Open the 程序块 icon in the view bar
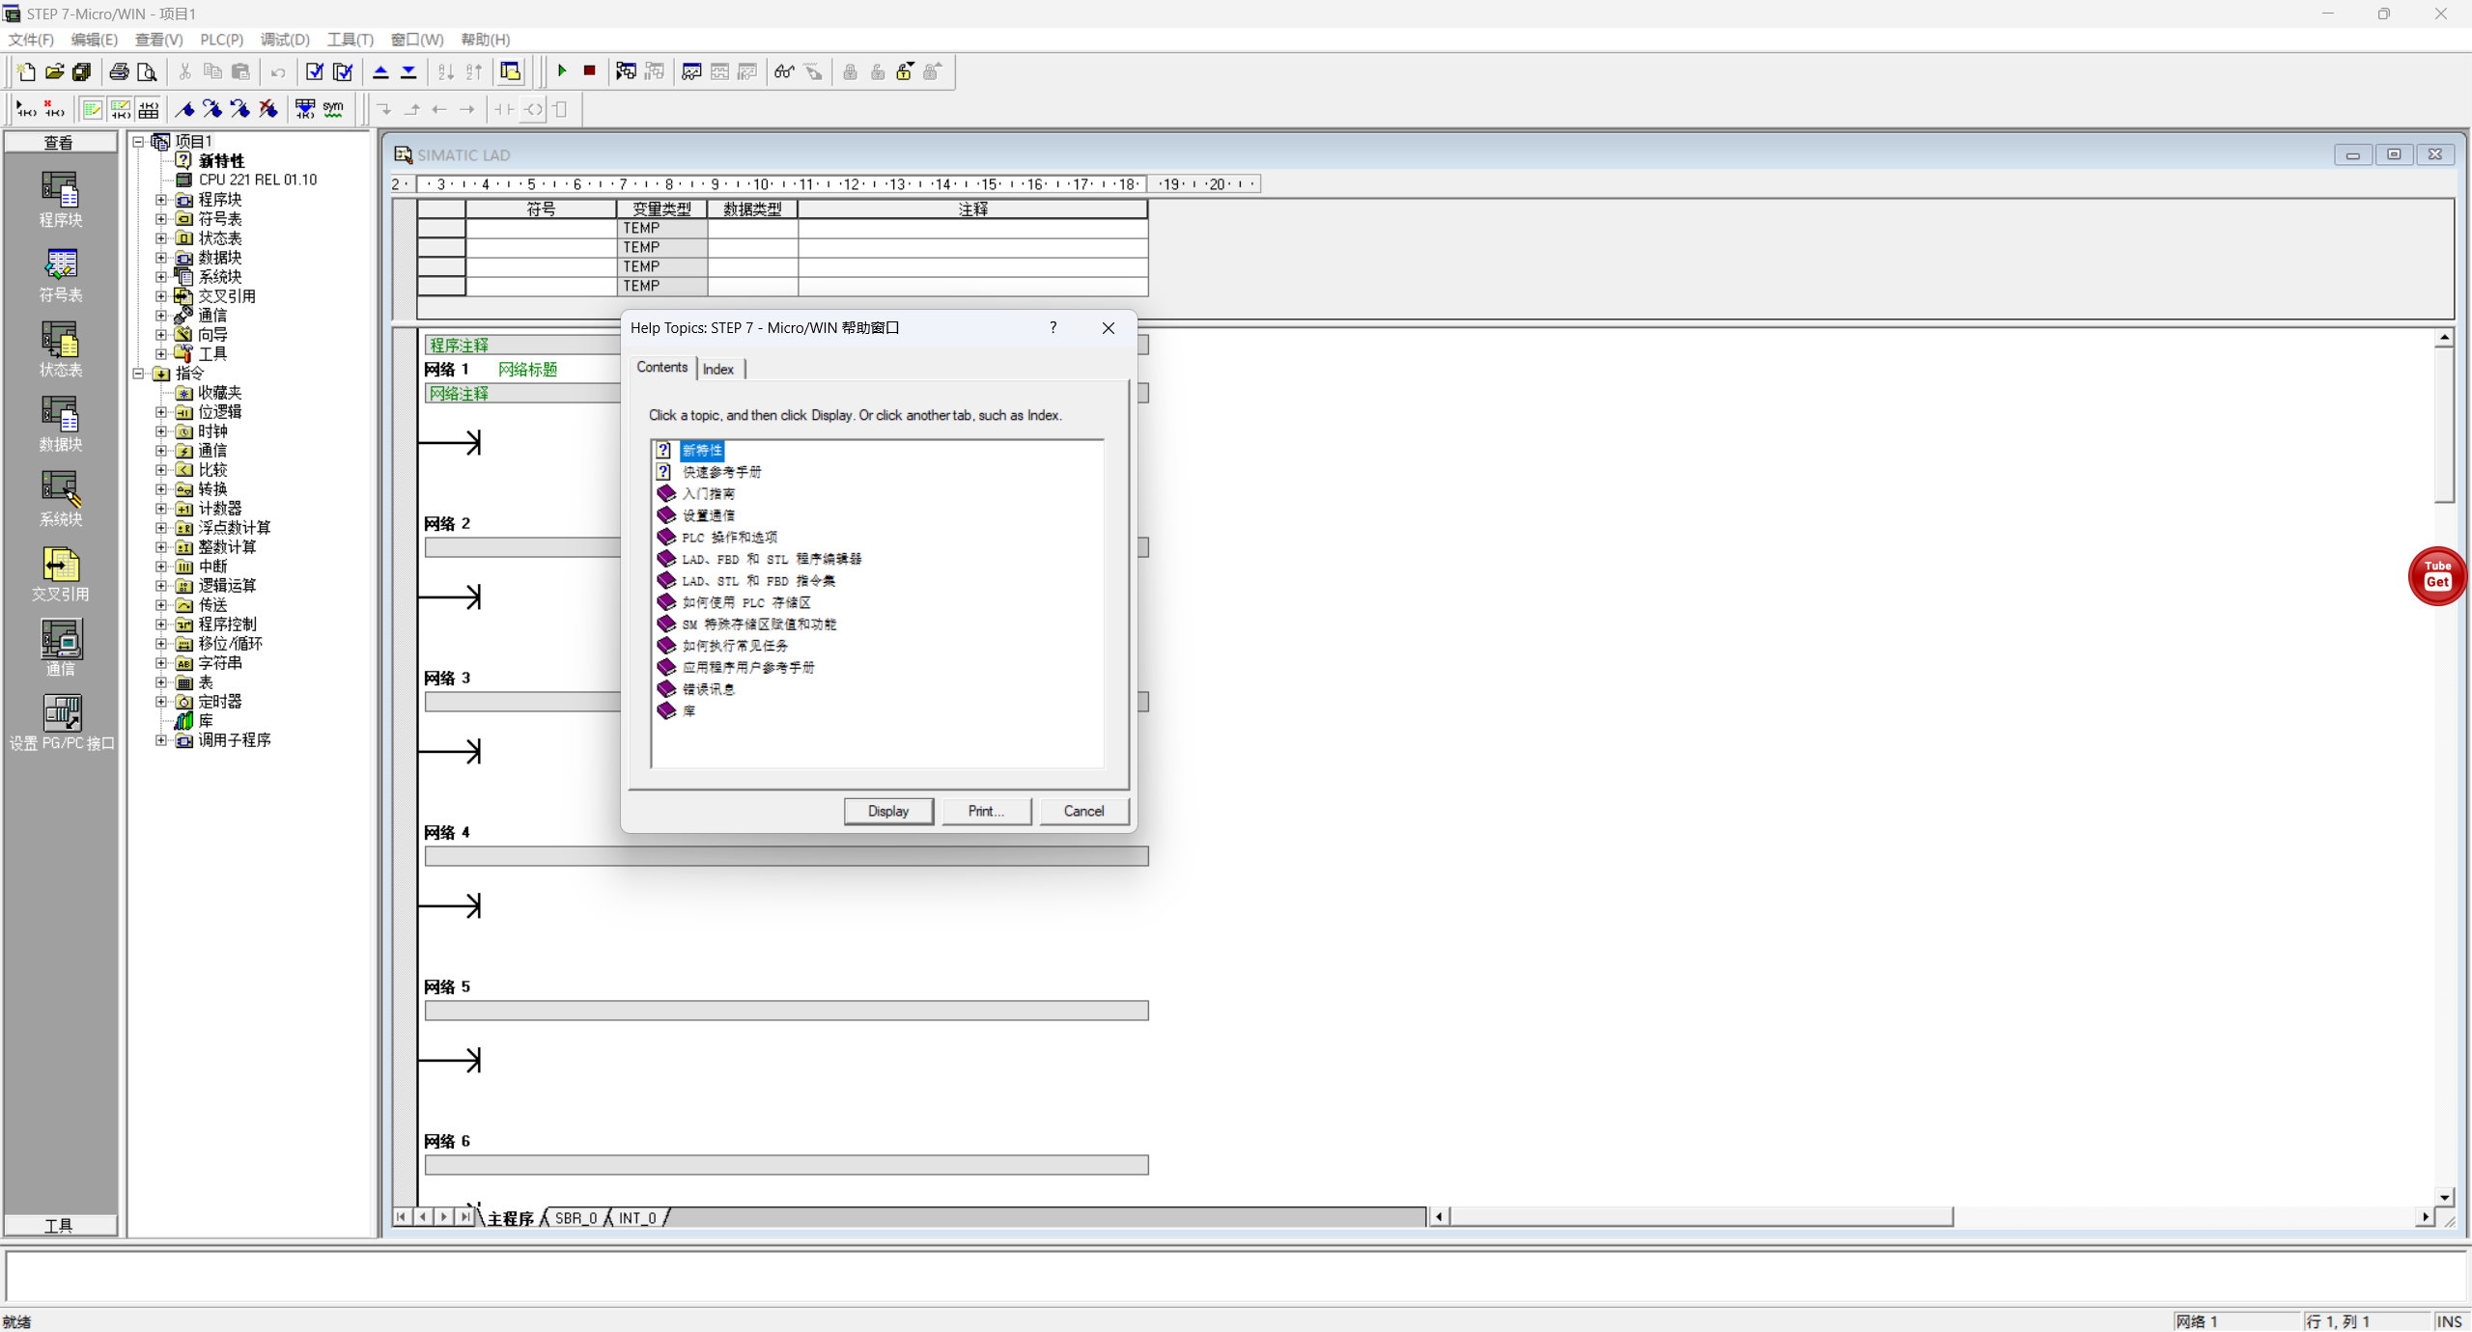This screenshot has width=2472, height=1332. (60, 190)
